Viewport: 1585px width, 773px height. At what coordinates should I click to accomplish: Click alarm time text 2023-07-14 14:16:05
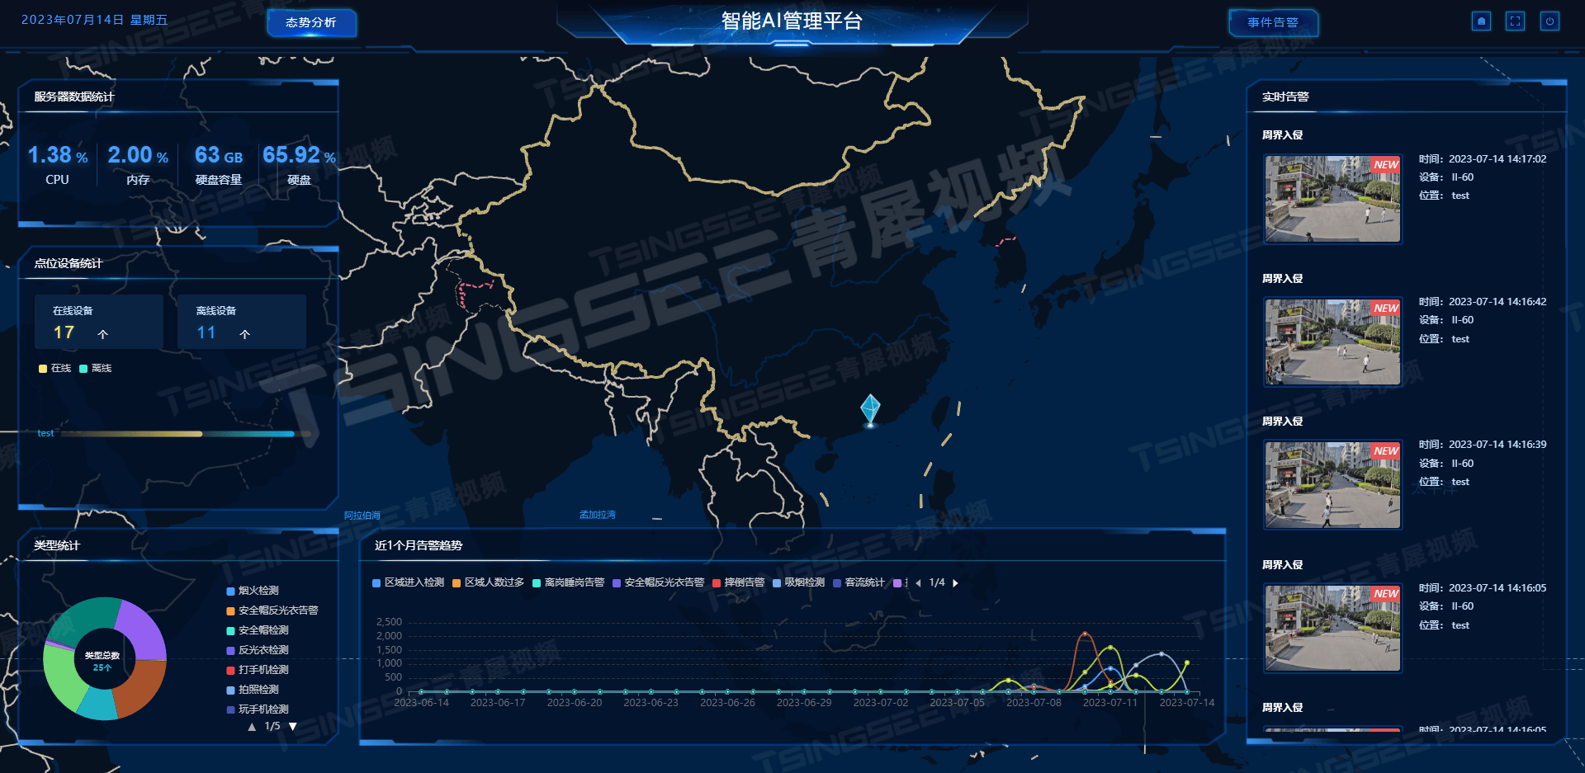[1497, 588]
